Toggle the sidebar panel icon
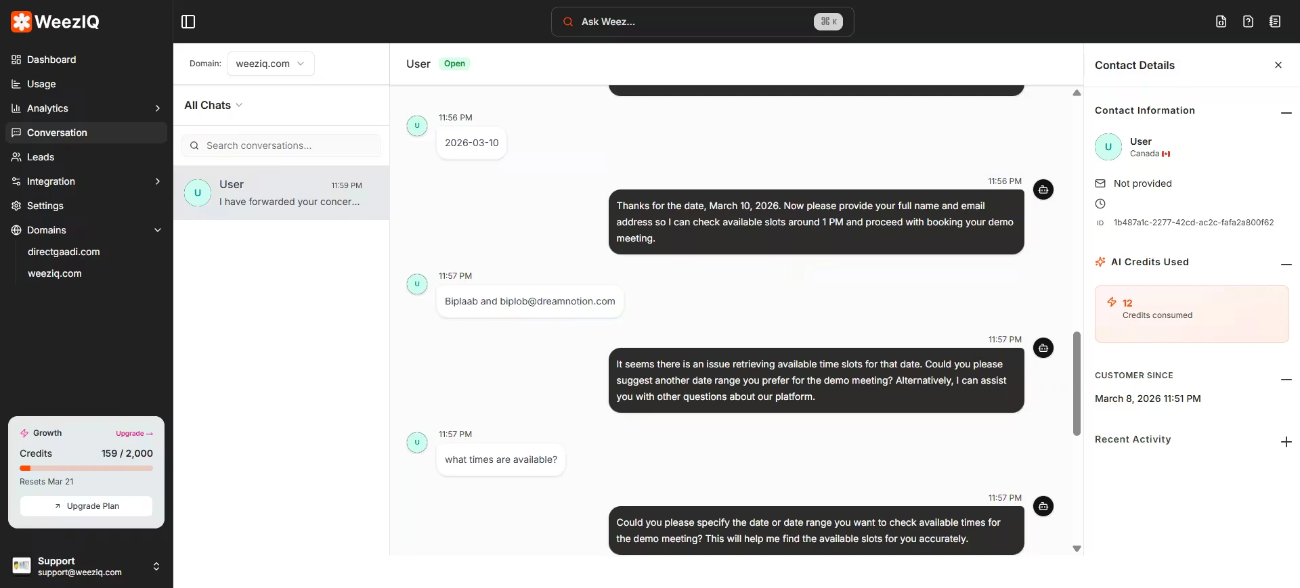This screenshot has width=1300, height=588. [x=188, y=22]
